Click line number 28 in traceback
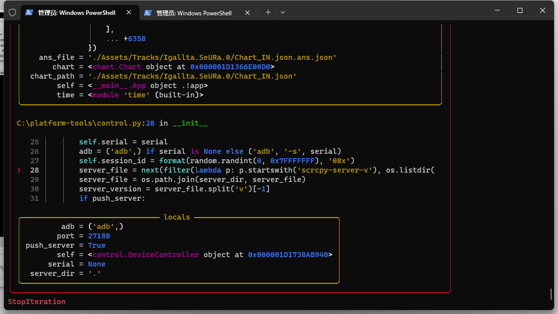 point(35,170)
